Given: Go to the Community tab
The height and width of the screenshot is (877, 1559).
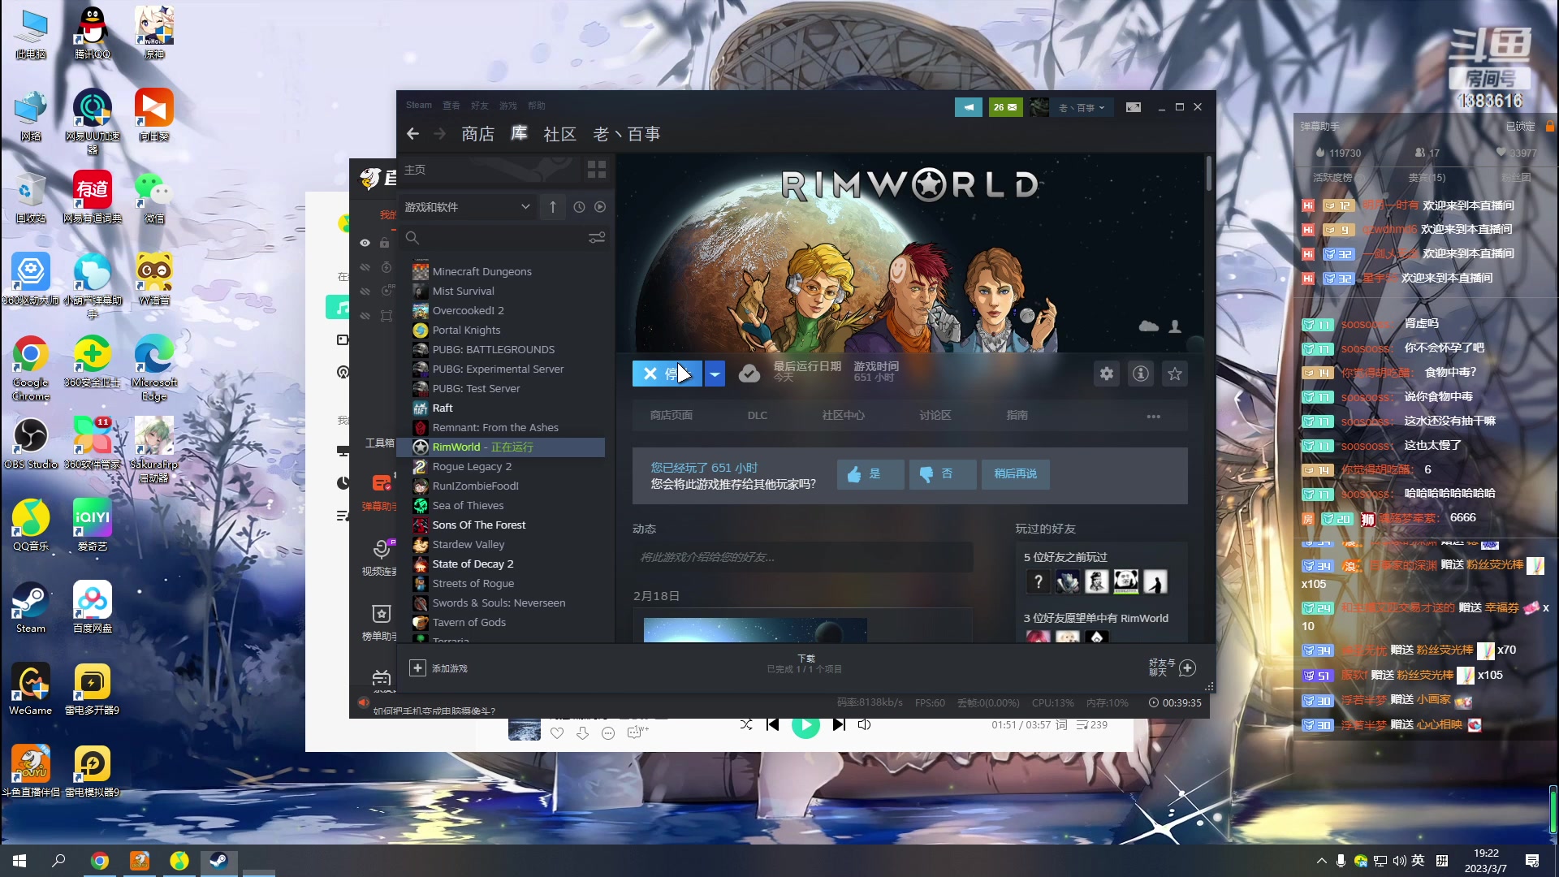Looking at the screenshot, I should (x=559, y=134).
